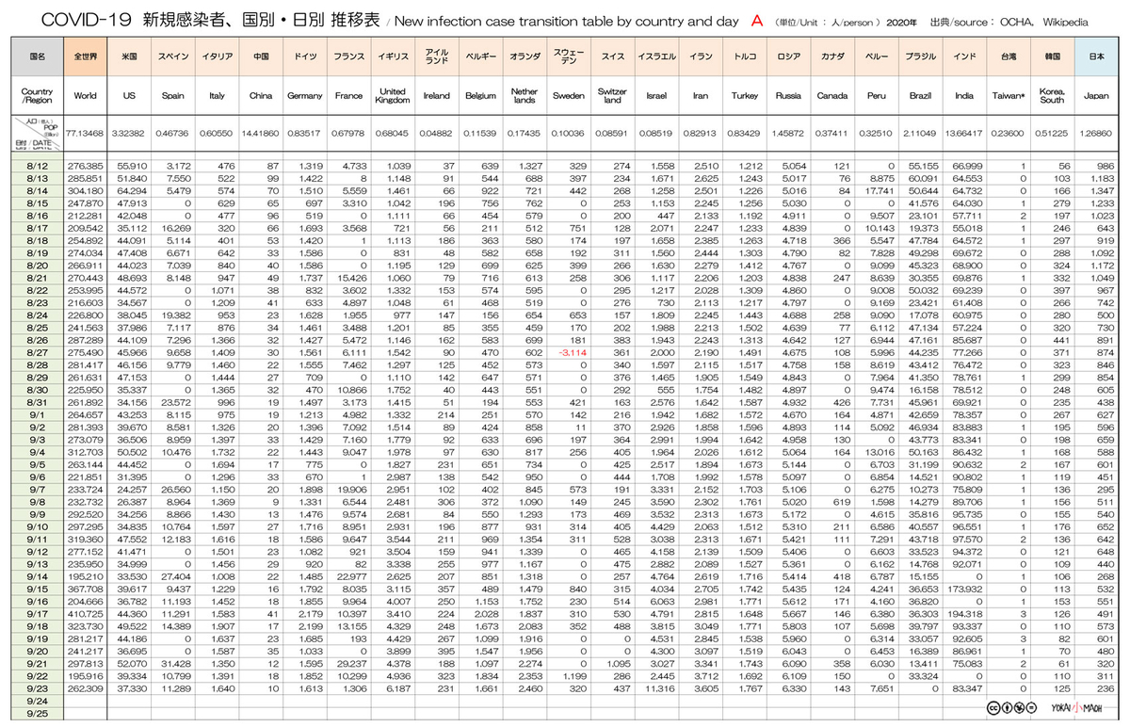Click the 'Nether lands' header cell

[525, 96]
